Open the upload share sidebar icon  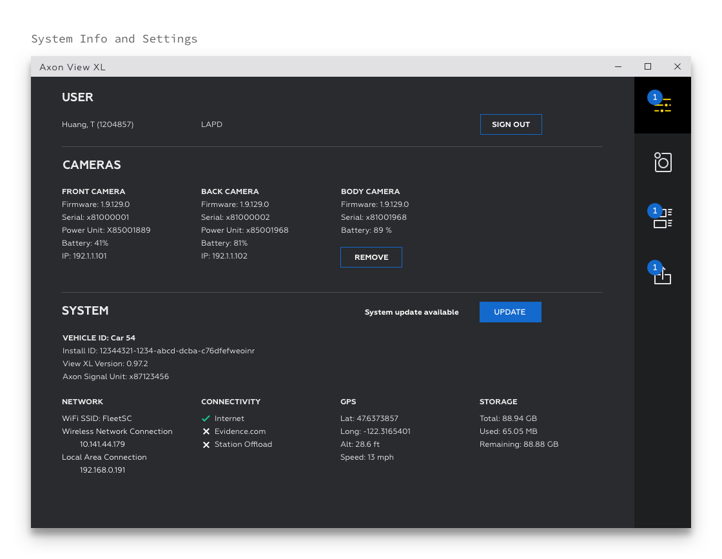click(x=663, y=276)
